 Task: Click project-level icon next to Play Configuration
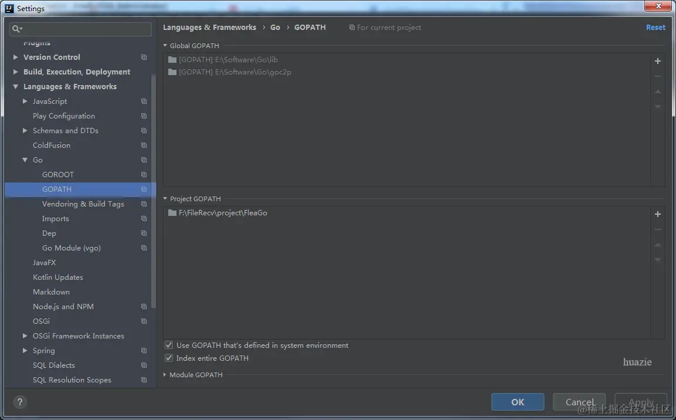pos(144,116)
